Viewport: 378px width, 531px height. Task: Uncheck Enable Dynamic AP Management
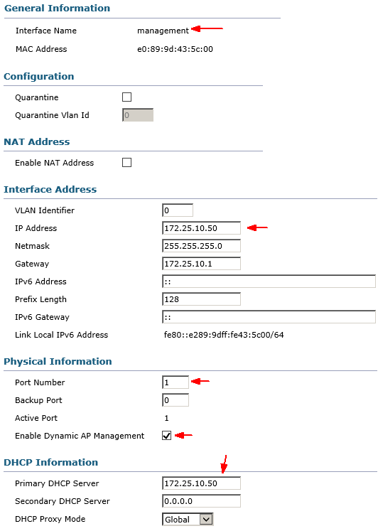[166, 436]
